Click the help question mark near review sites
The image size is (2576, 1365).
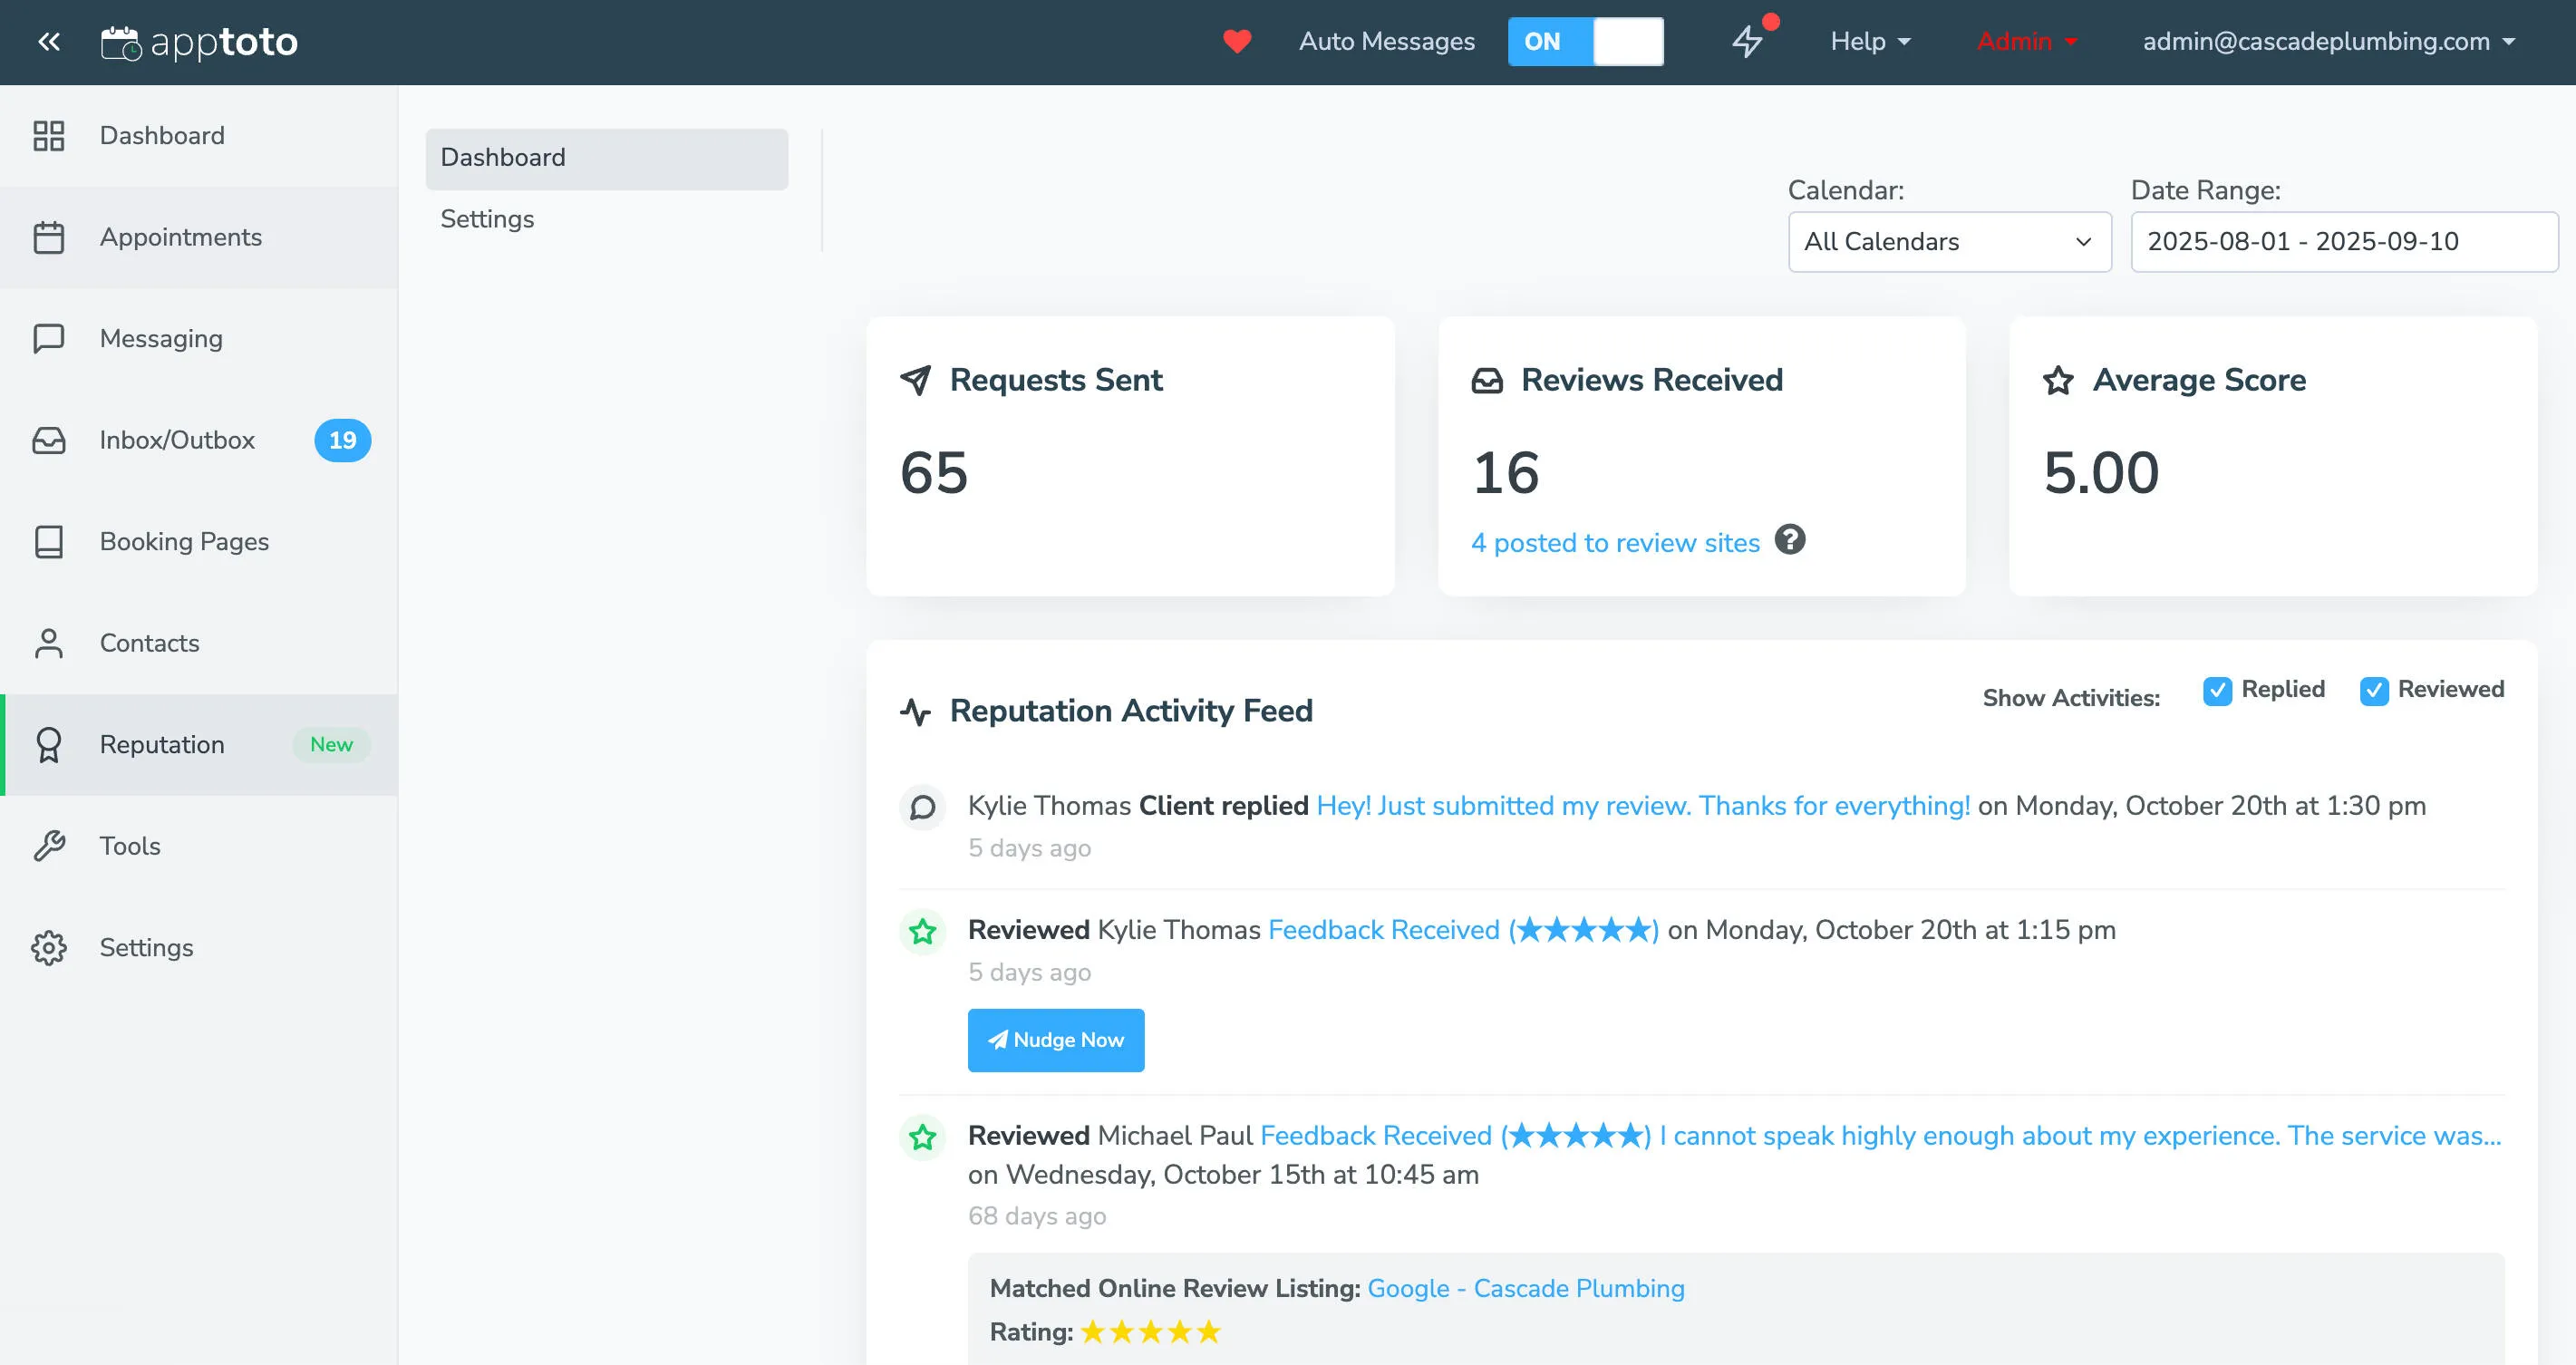(x=1790, y=540)
